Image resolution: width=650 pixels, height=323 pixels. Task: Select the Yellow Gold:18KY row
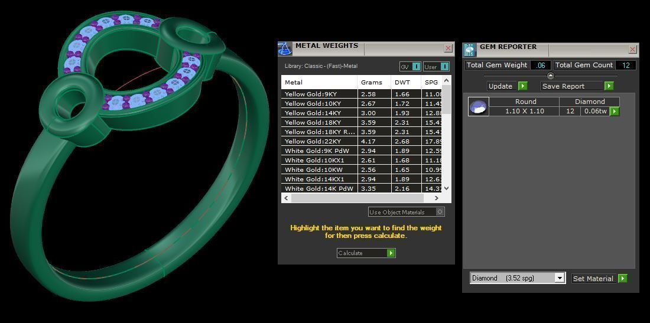click(362, 123)
